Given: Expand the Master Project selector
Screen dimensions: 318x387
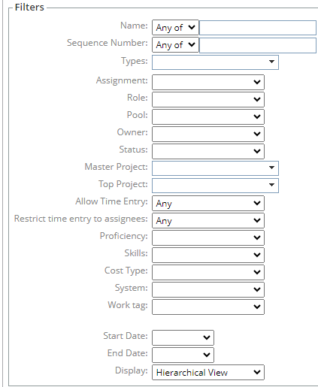Looking at the screenshot, I should [x=215, y=168].
